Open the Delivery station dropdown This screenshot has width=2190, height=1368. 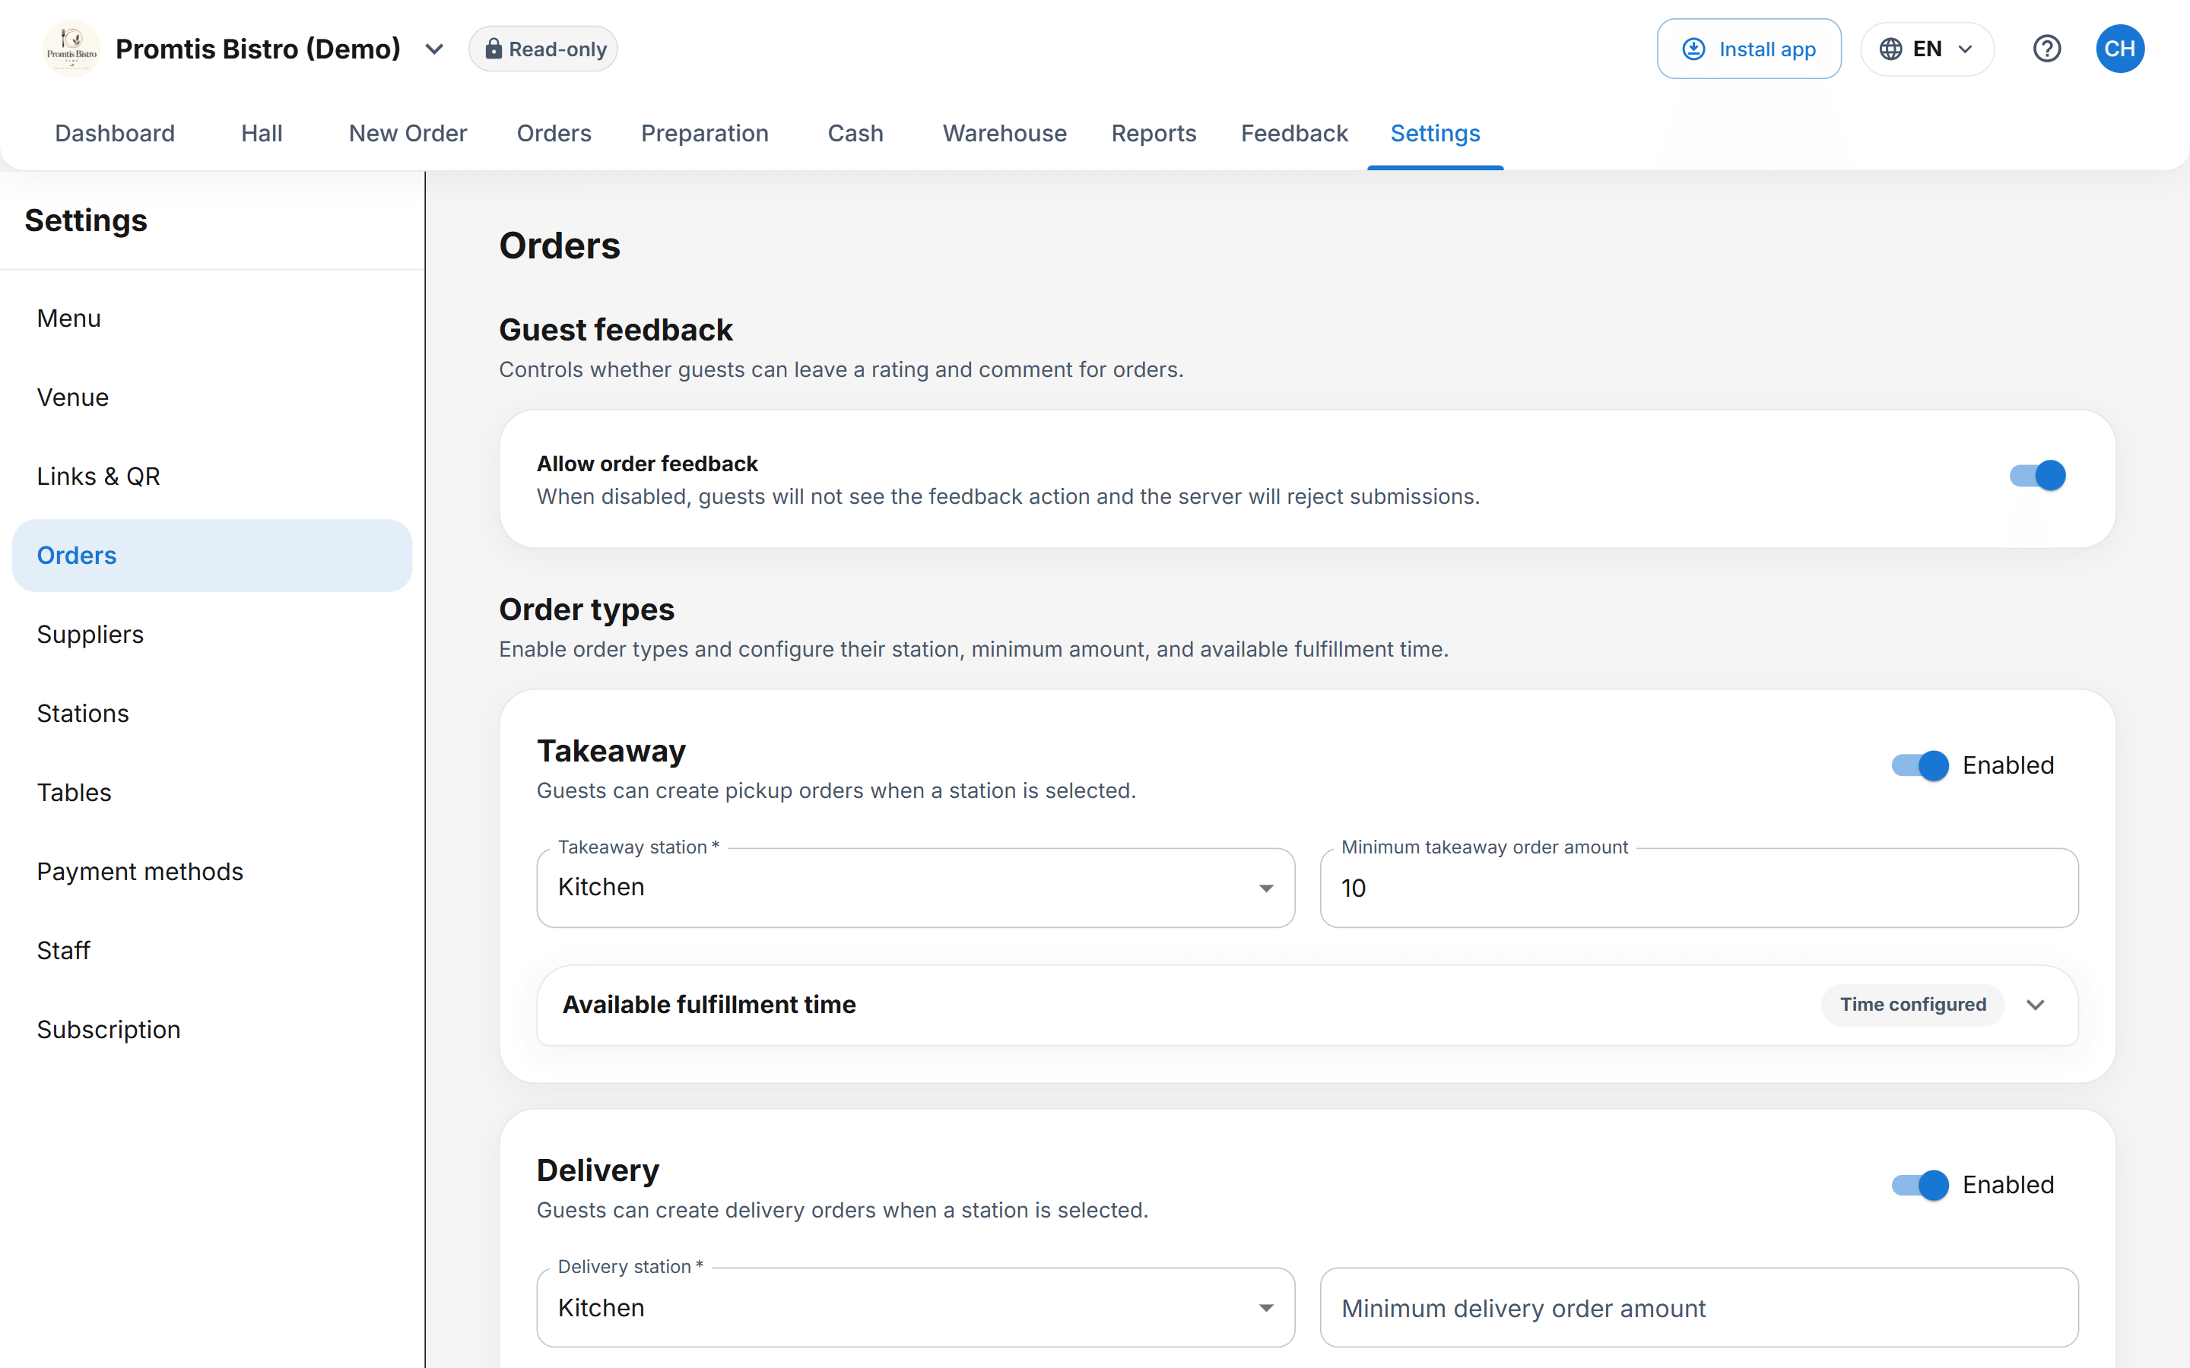click(x=916, y=1307)
